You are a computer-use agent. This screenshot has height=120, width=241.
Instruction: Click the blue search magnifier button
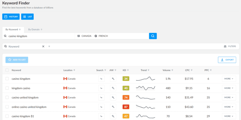coord(153,36)
